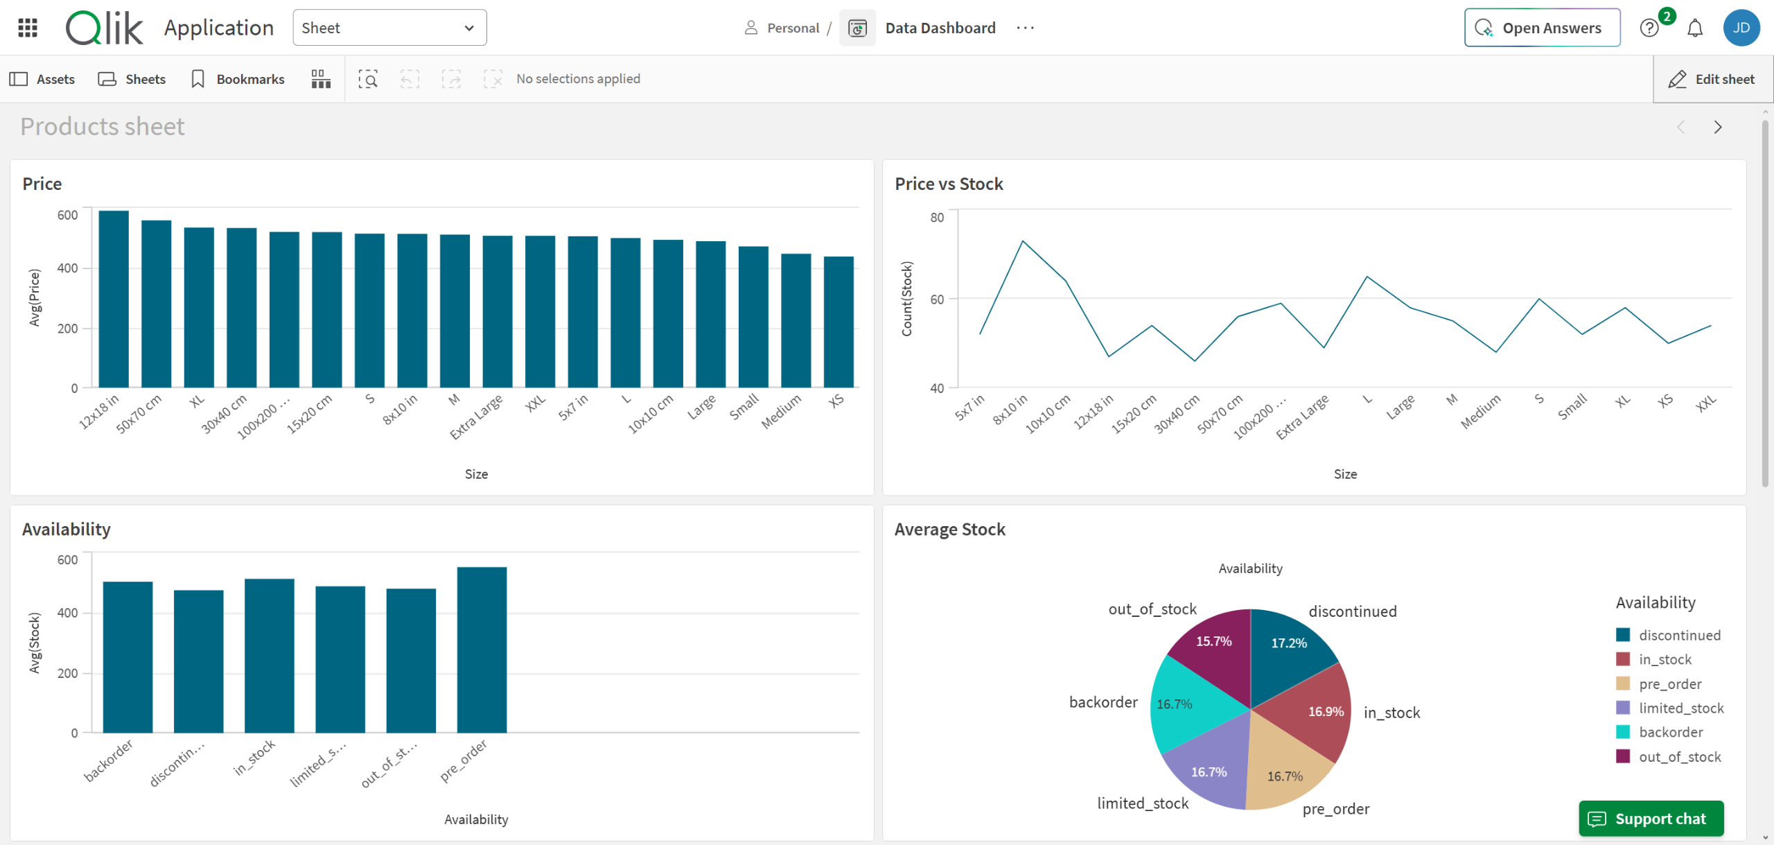Open the app launcher grid icon
1774x845 pixels.
28,28
